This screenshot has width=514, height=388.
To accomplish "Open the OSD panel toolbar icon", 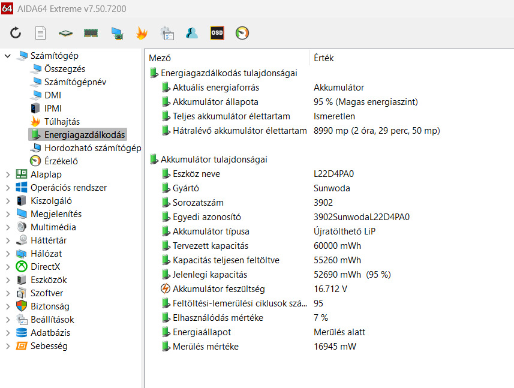I will (x=217, y=33).
